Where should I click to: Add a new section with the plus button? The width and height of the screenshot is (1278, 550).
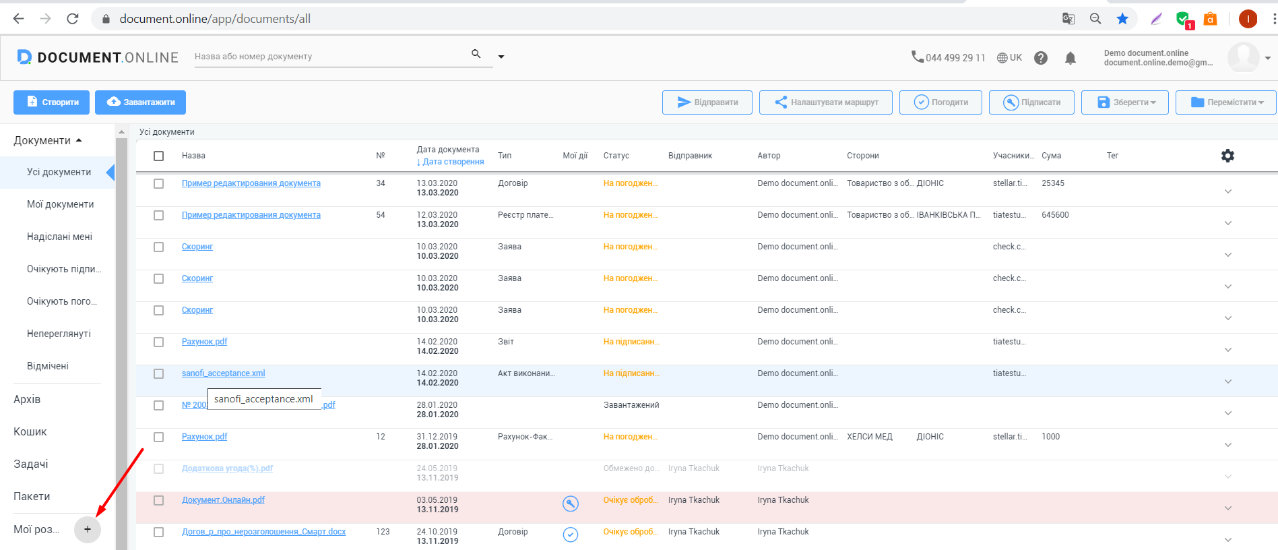coord(88,529)
